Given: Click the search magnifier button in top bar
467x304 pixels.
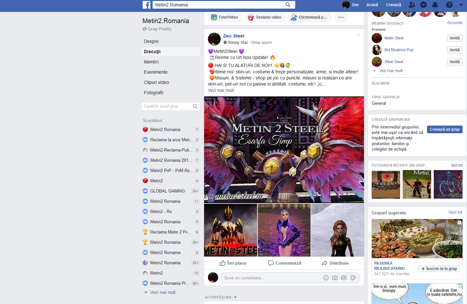Looking at the screenshot, I should 288,5.
